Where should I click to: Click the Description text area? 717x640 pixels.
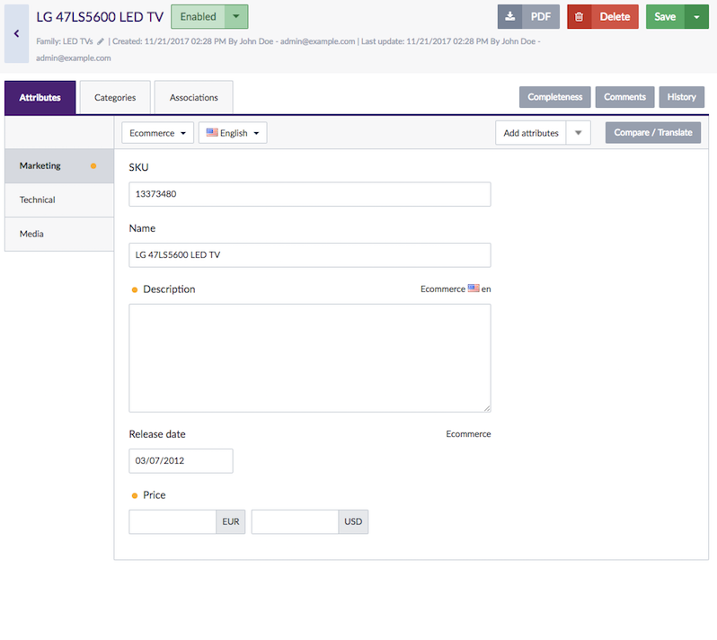(x=309, y=358)
